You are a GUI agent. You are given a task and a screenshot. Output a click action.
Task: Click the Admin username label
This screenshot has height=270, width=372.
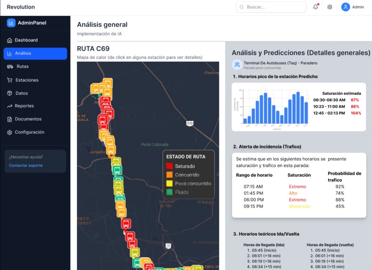point(358,7)
